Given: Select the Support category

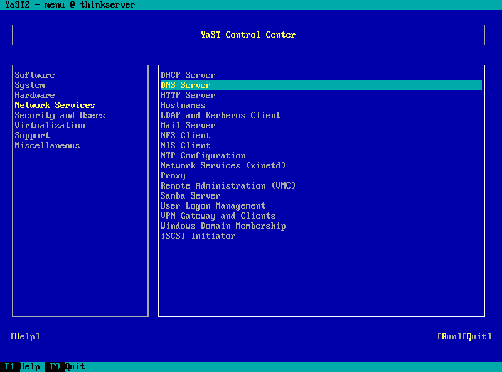Looking at the screenshot, I should (32, 135).
